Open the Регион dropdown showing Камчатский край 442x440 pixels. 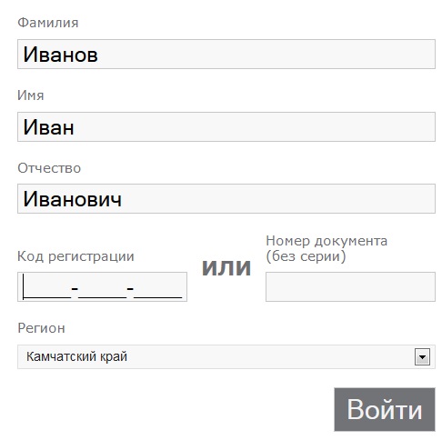[x=226, y=356]
